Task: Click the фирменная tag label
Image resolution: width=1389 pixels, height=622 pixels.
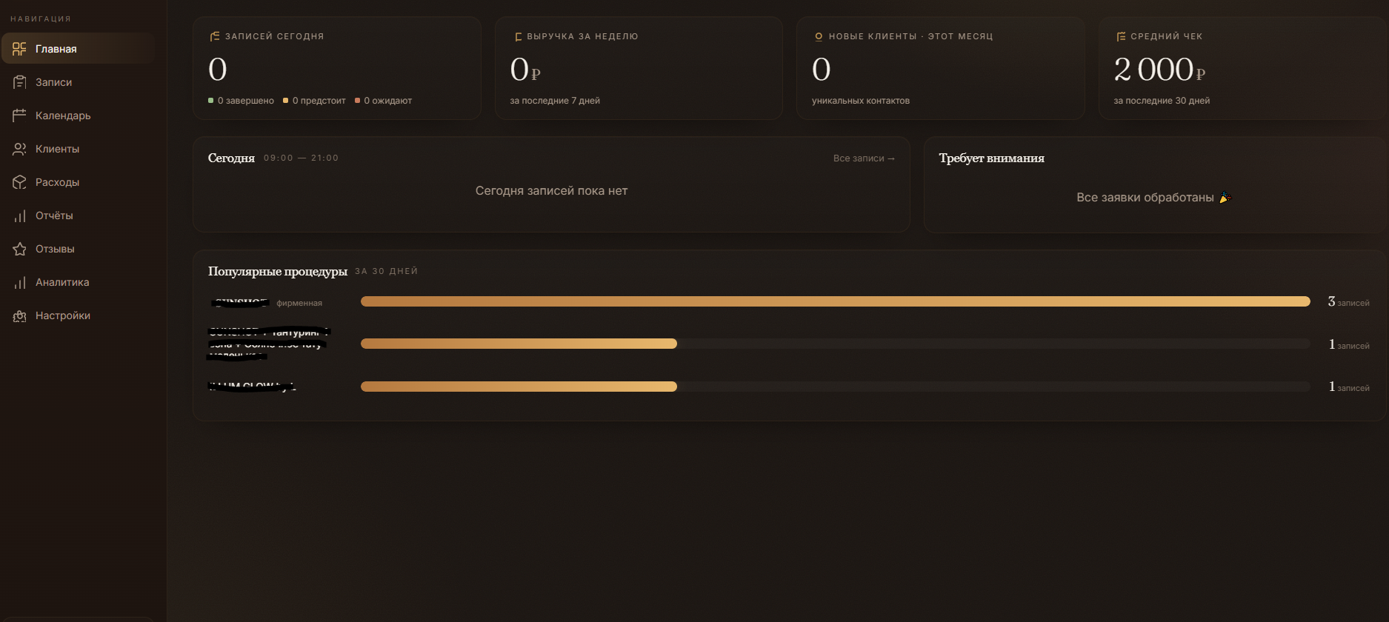Action: [x=299, y=303]
